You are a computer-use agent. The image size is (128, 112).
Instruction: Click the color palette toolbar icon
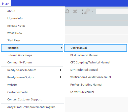[87, 11]
